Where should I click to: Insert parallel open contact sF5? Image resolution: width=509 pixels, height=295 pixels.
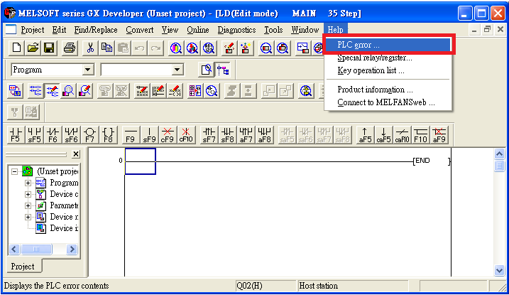click(34, 135)
